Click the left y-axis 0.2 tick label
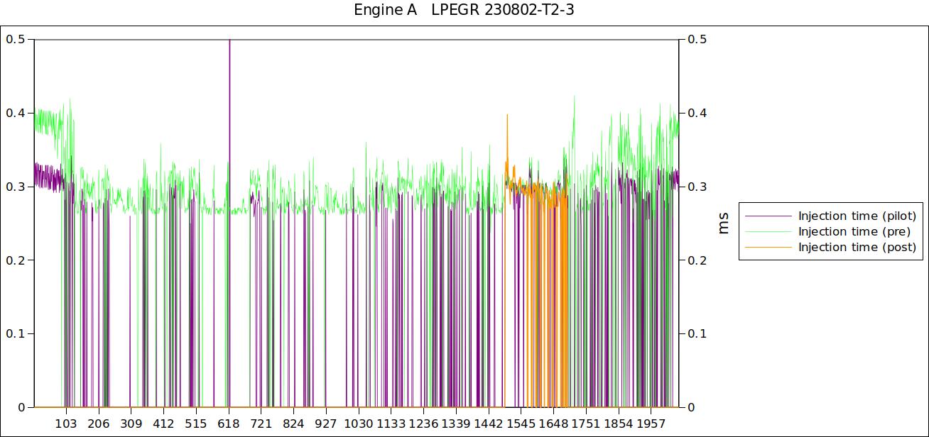 [16, 260]
